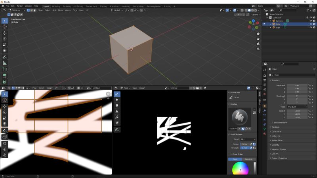Expand the Custom Properties panel

pos(279,158)
